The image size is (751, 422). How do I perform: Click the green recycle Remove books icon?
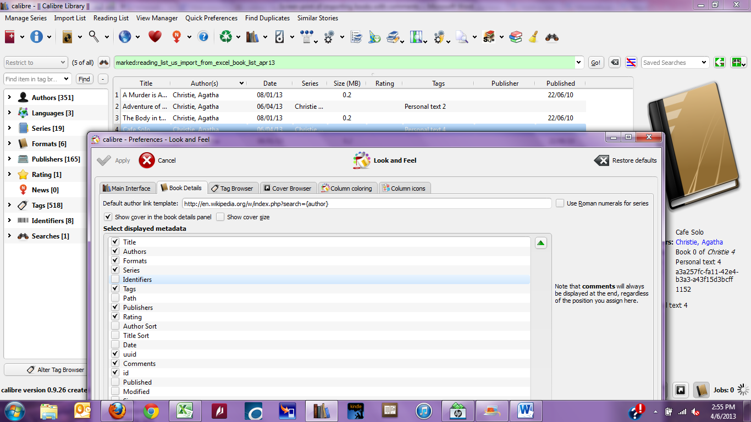click(x=226, y=37)
